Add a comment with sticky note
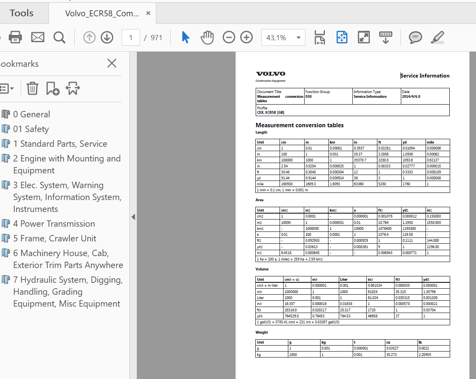476x379 pixels. coord(415,37)
